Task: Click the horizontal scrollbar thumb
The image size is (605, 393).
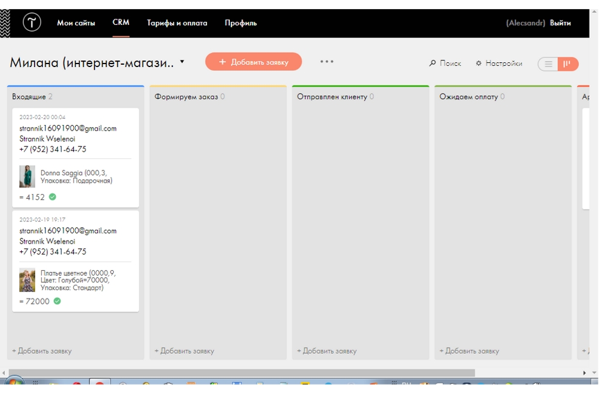Action: (x=241, y=373)
